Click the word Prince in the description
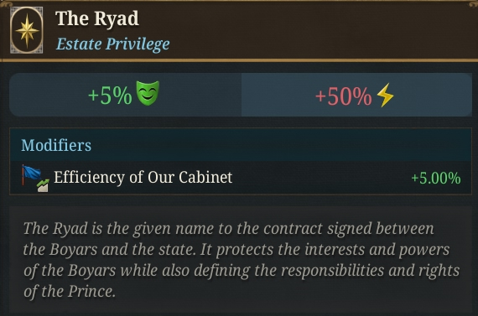478x316 pixels. [x=91, y=292]
